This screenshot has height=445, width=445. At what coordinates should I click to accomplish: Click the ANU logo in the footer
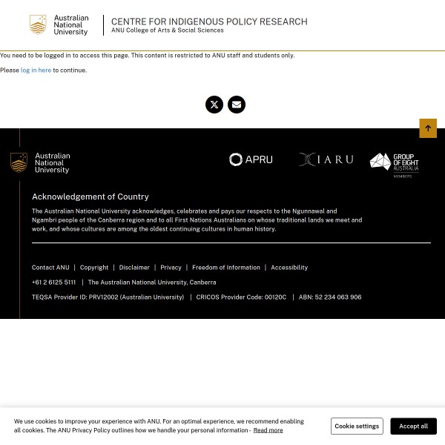(41, 163)
